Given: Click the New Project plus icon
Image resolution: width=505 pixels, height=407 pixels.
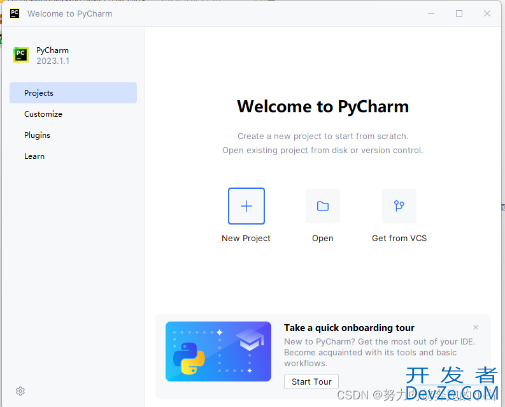Looking at the screenshot, I should [246, 206].
